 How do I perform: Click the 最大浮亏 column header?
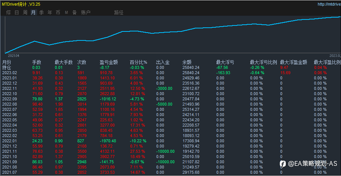tap(225, 63)
